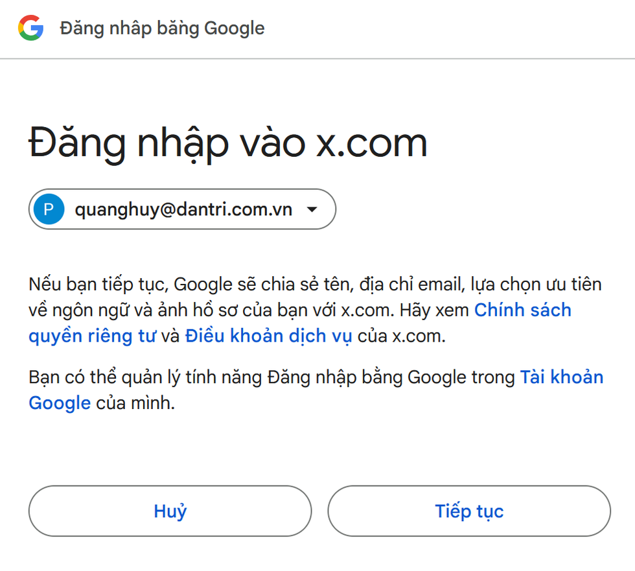The image size is (635, 571).
Task: Click the paragraph starting "Bạn có thể quản lý"
Action: 259,378
